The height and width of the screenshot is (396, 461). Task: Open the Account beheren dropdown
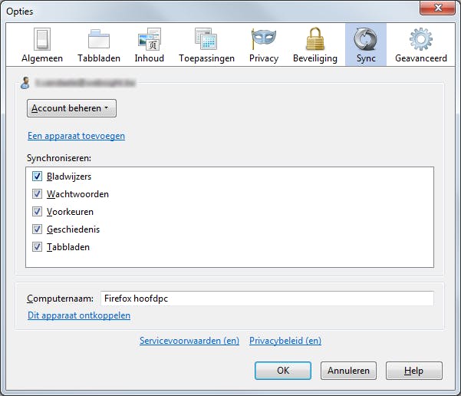(71, 108)
